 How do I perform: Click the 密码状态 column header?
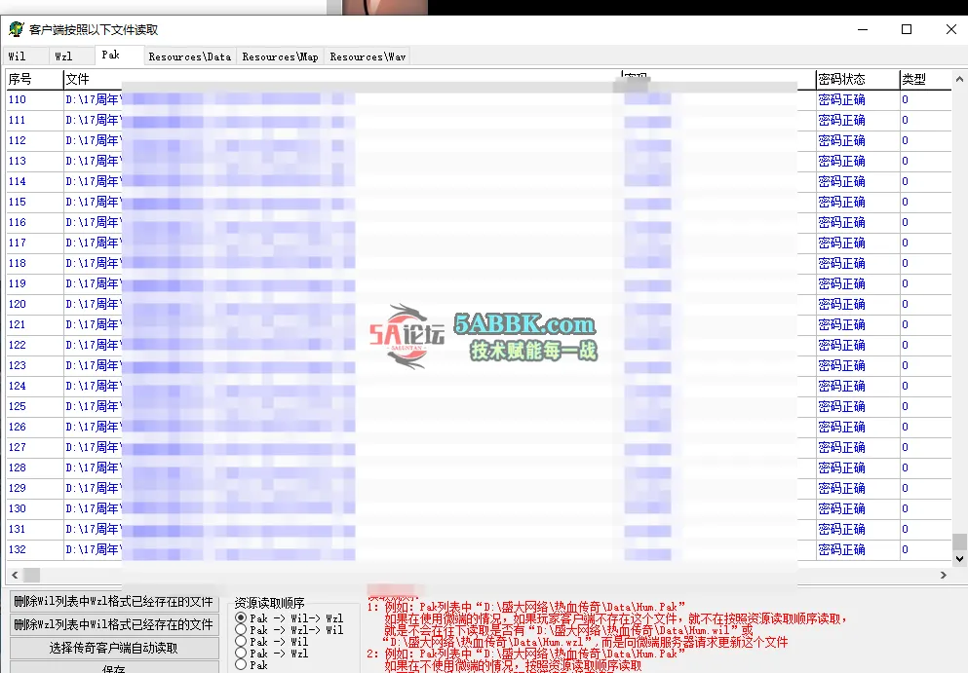[858, 79]
